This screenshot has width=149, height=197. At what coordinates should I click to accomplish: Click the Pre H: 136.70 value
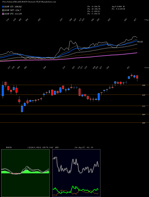coord(94,9)
